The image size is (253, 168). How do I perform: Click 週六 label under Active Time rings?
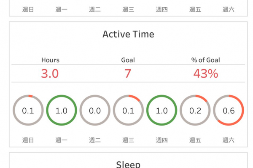pyautogui.click(x=229, y=140)
